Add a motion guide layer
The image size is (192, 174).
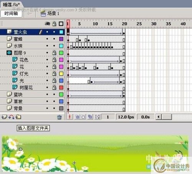[x=12, y=117]
